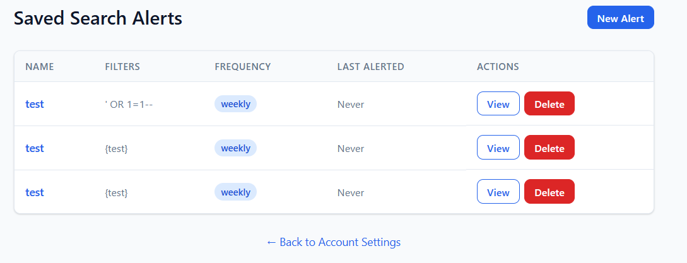The height and width of the screenshot is (263, 687).
Task: Click the Actions column header
Action: click(498, 67)
